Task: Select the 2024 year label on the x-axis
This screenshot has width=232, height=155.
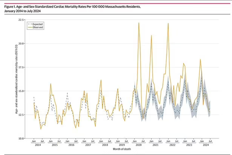Action: point(205,145)
